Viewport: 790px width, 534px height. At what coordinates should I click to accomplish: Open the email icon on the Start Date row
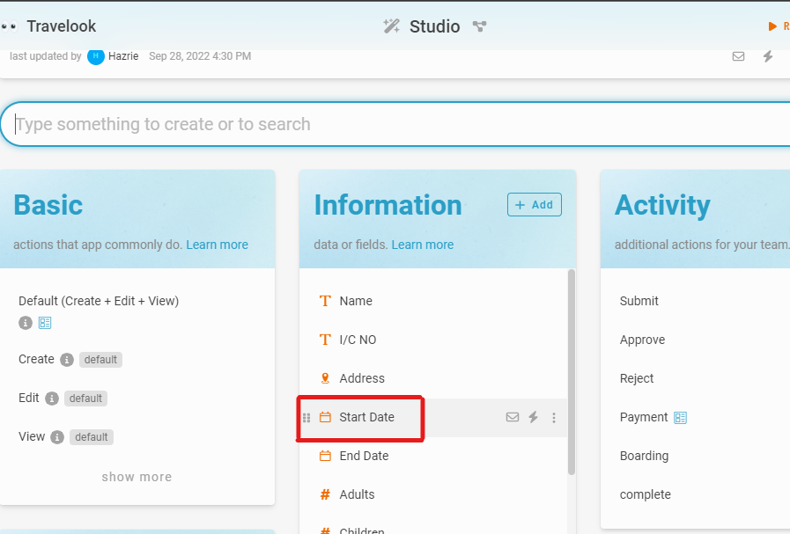click(x=513, y=417)
